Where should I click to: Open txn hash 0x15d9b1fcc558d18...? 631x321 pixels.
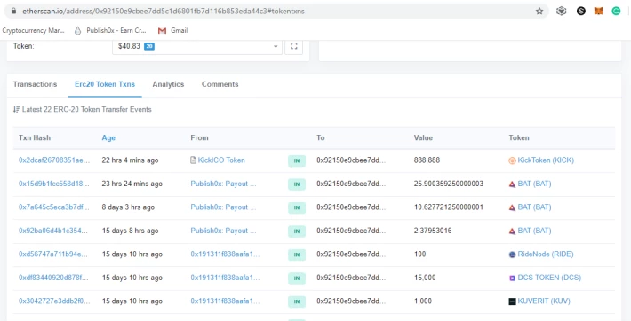(54, 184)
